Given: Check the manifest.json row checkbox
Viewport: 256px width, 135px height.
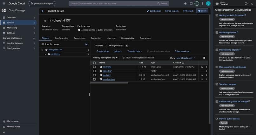Looking at the screenshot, I should [x=94, y=79].
